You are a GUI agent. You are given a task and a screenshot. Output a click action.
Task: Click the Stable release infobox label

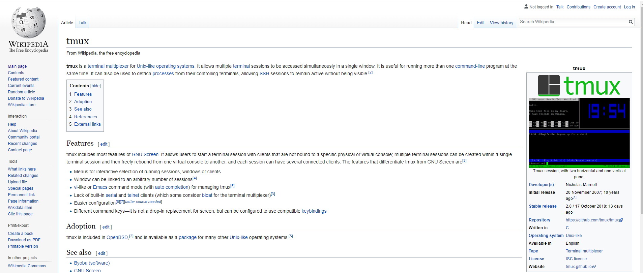(543, 206)
